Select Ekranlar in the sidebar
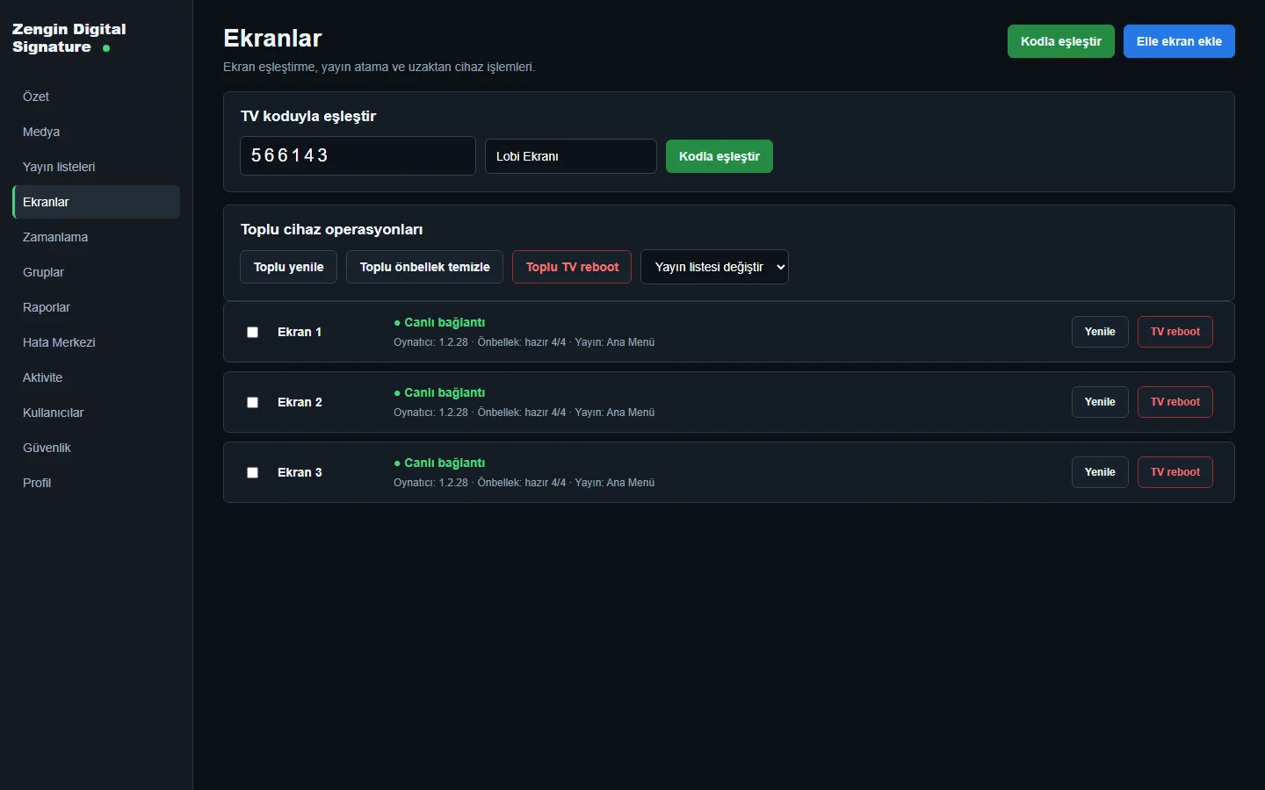The height and width of the screenshot is (790, 1265). pyautogui.click(x=96, y=202)
